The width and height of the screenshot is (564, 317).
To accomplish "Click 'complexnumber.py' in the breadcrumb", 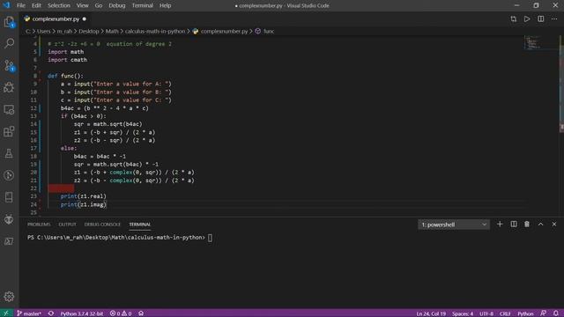I will (x=224, y=32).
